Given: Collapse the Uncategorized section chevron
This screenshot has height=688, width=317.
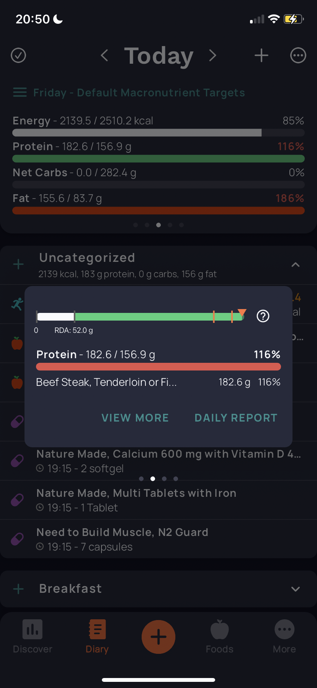Looking at the screenshot, I should coord(296,265).
